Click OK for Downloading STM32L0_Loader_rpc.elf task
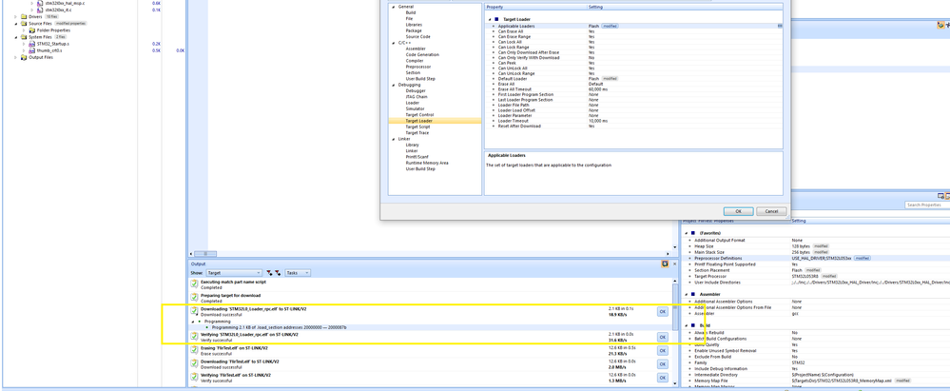The height and width of the screenshot is (391, 950). pyautogui.click(x=662, y=312)
